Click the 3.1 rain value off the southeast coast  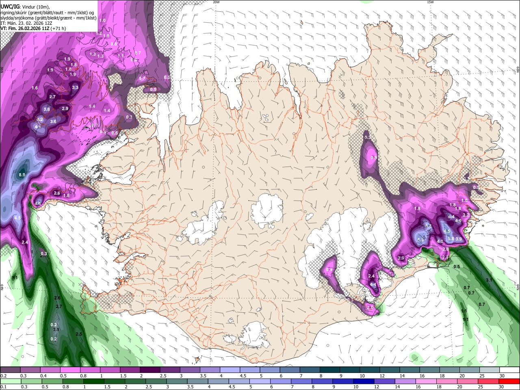click(x=489, y=280)
